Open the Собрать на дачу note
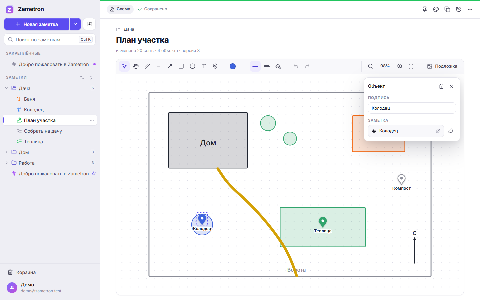This screenshot has width=480, height=300. point(50,131)
